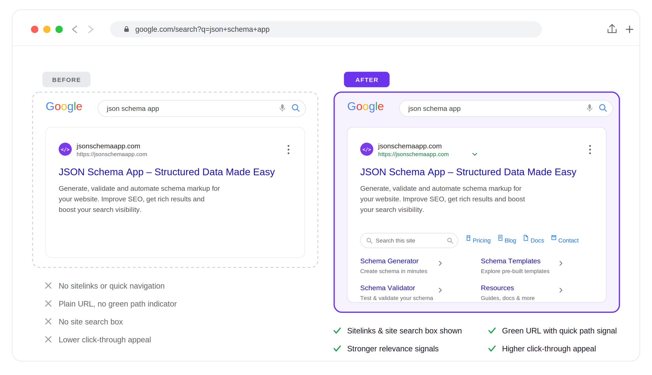Click the right magnifier in Search this site box
Screen dimensions: 652x375
pyautogui.click(x=450, y=240)
